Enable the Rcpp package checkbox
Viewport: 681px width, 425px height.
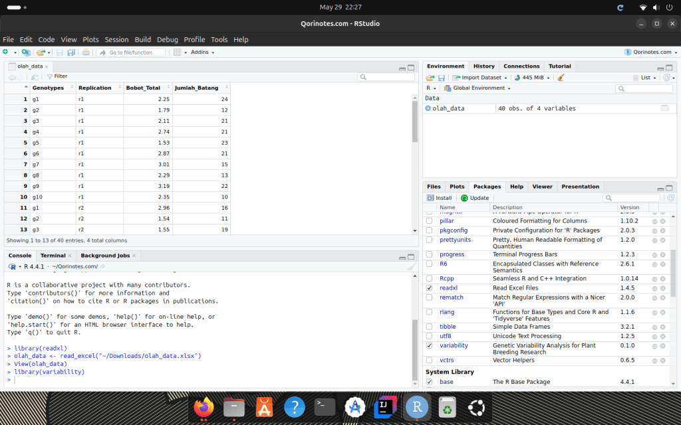click(429, 279)
